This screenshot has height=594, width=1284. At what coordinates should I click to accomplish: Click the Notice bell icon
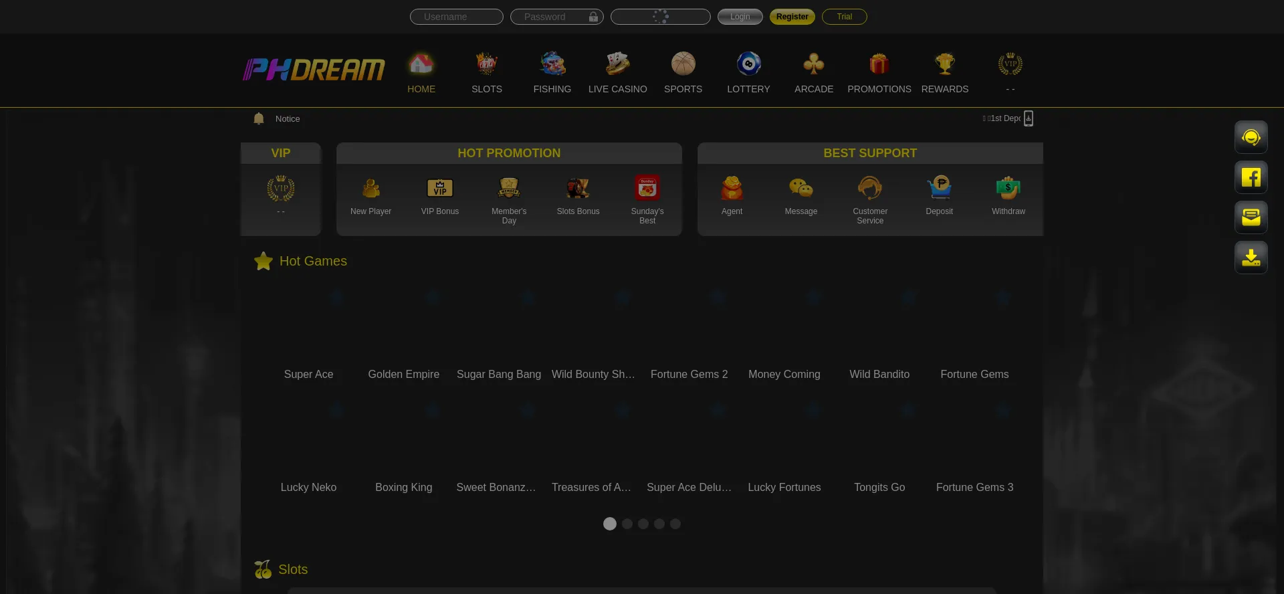pyautogui.click(x=259, y=118)
